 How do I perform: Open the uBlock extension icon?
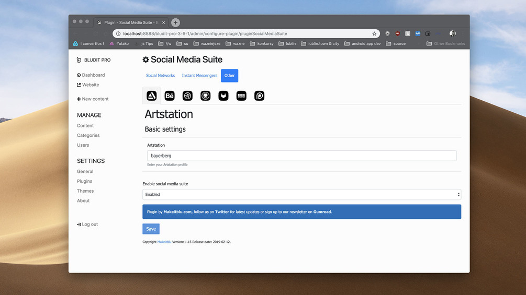pyautogui.click(x=398, y=33)
